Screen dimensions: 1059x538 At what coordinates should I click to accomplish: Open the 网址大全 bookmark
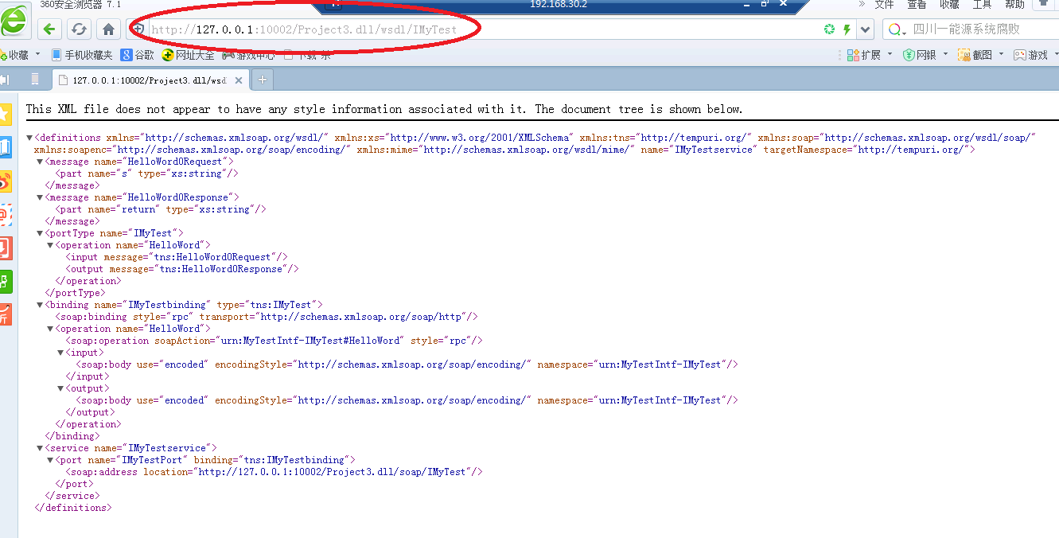click(x=188, y=55)
